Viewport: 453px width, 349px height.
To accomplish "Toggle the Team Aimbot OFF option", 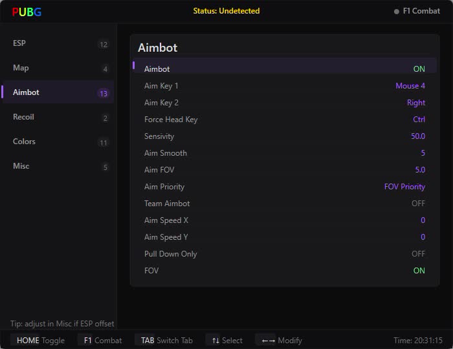I will 285,204.
